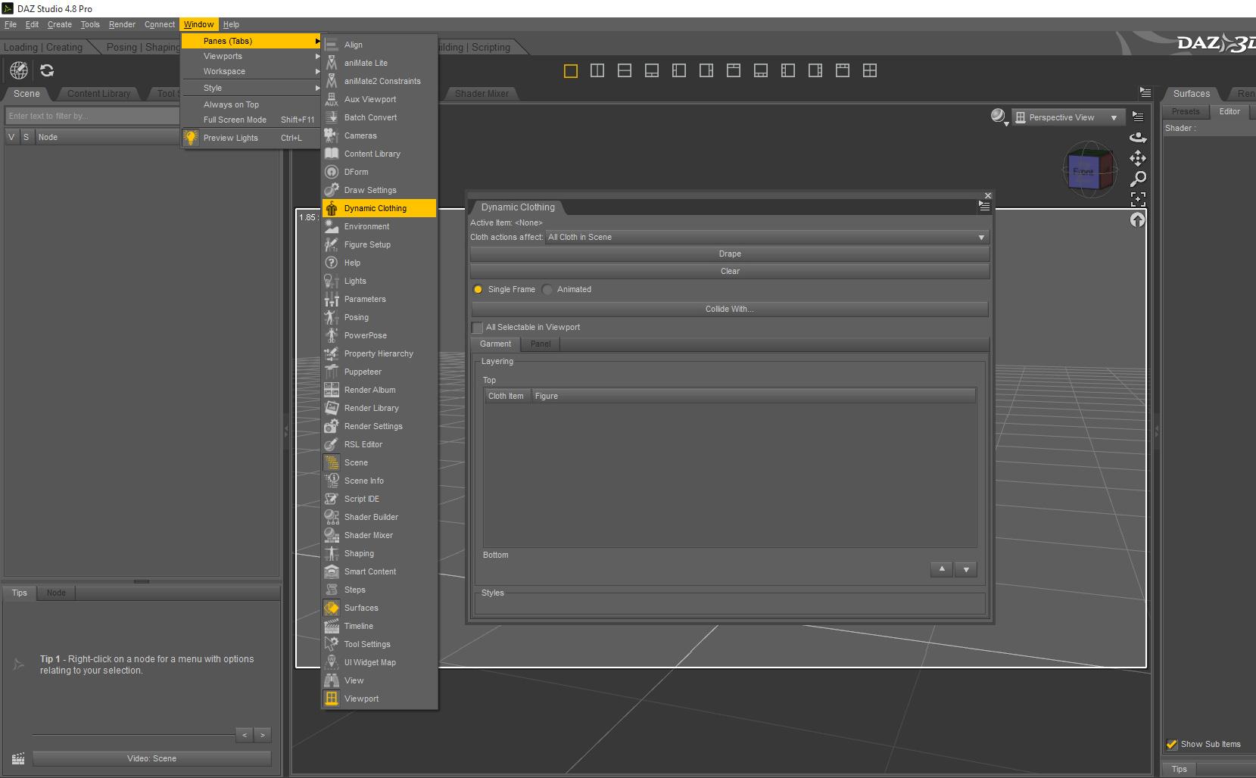Select Single Frame radio option
Viewport: 1256px width, 778px height.
tap(478, 289)
